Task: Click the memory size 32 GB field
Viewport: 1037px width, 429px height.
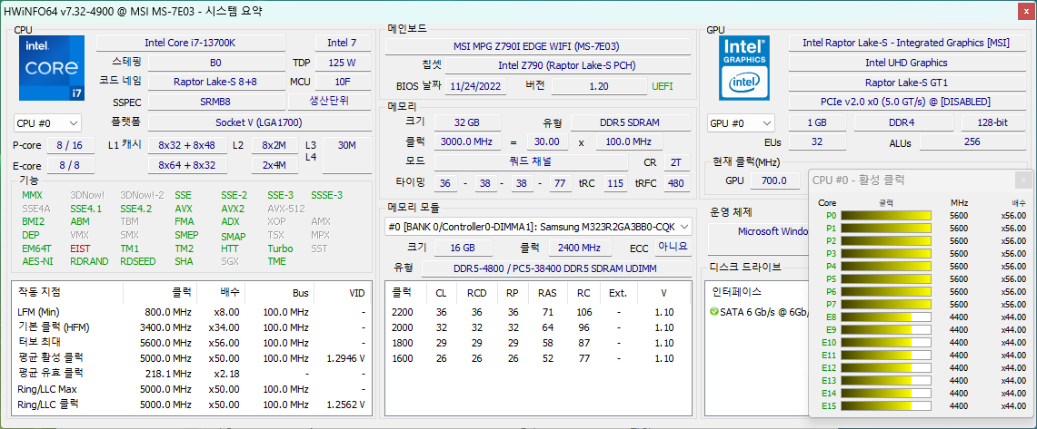Action: 467,122
